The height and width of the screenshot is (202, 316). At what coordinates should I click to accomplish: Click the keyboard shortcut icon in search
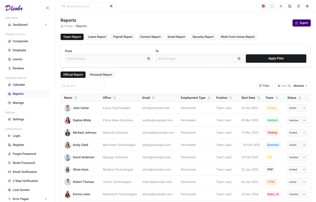tap(111, 6)
